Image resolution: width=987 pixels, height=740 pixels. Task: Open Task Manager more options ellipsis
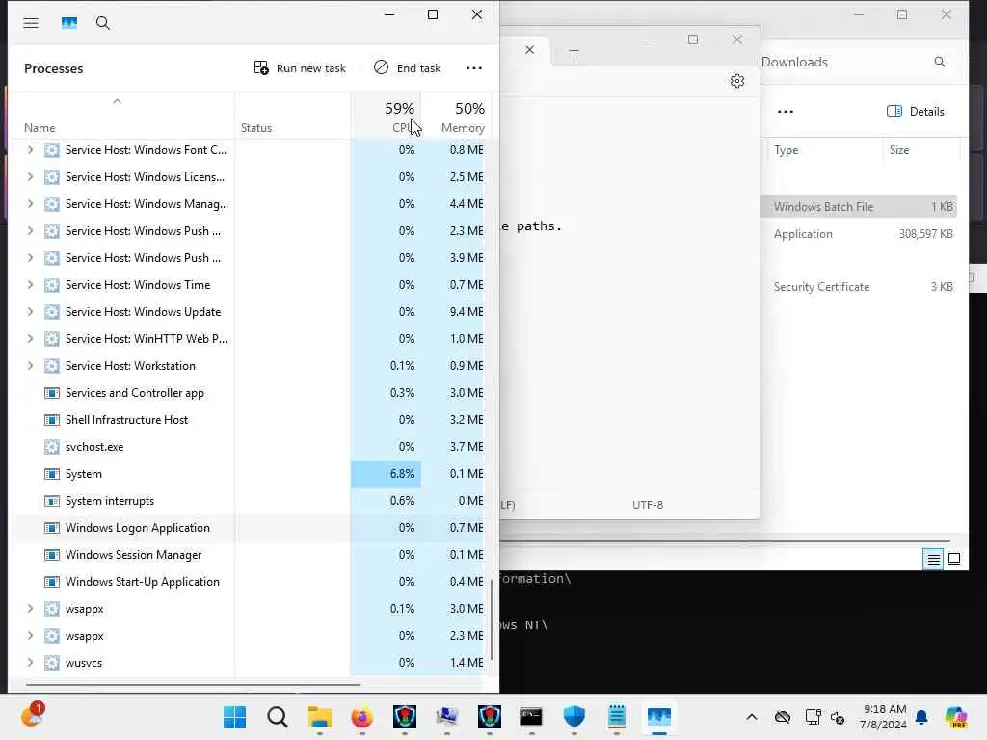[x=474, y=68]
